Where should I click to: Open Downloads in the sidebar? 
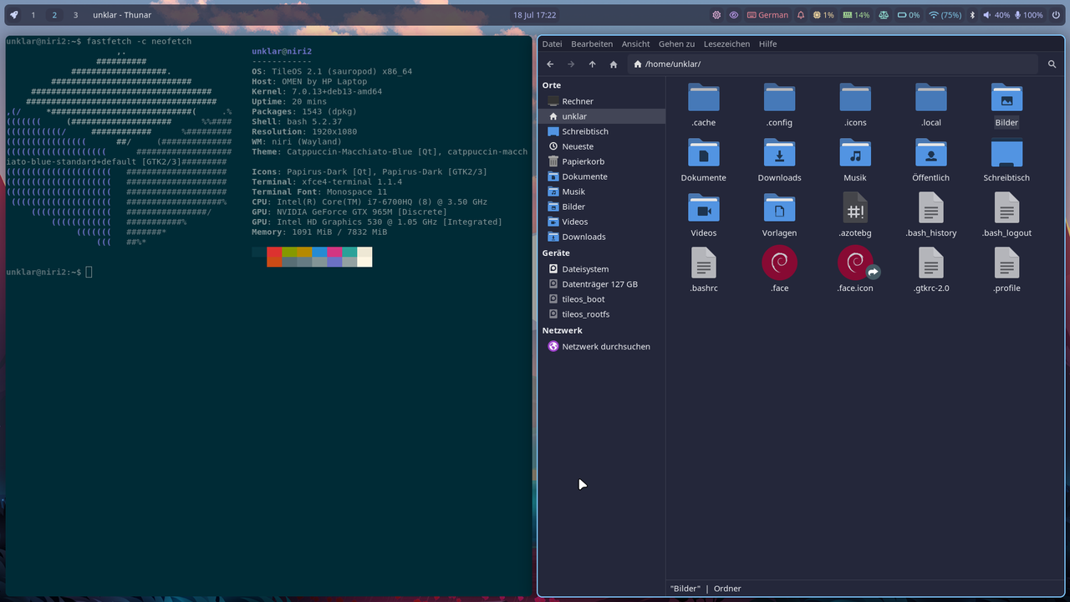(602, 237)
